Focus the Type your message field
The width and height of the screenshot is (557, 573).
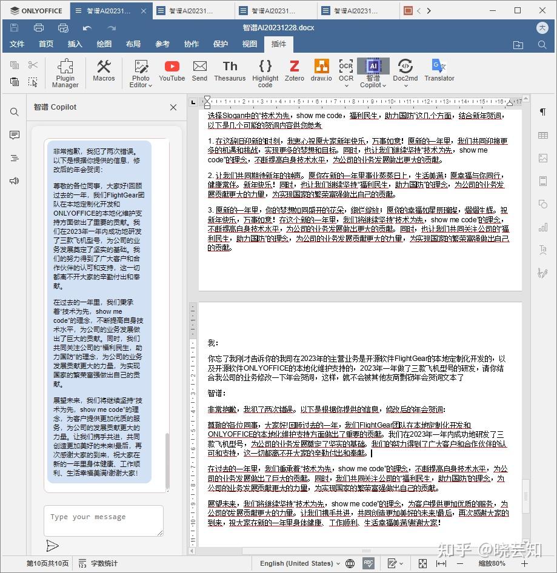click(x=104, y=521)
